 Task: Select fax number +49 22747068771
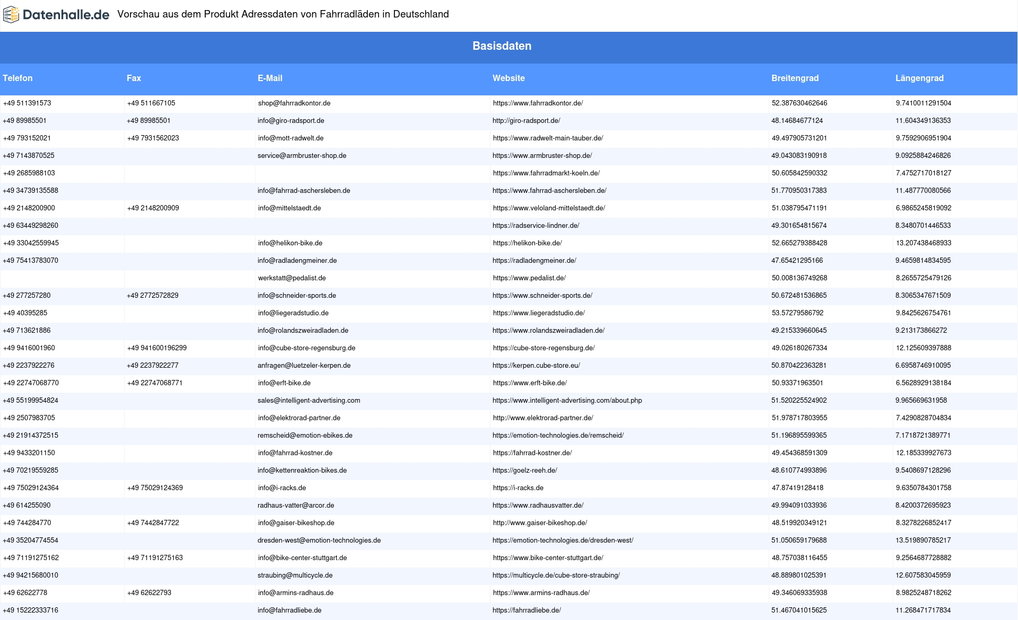point(155,383)
